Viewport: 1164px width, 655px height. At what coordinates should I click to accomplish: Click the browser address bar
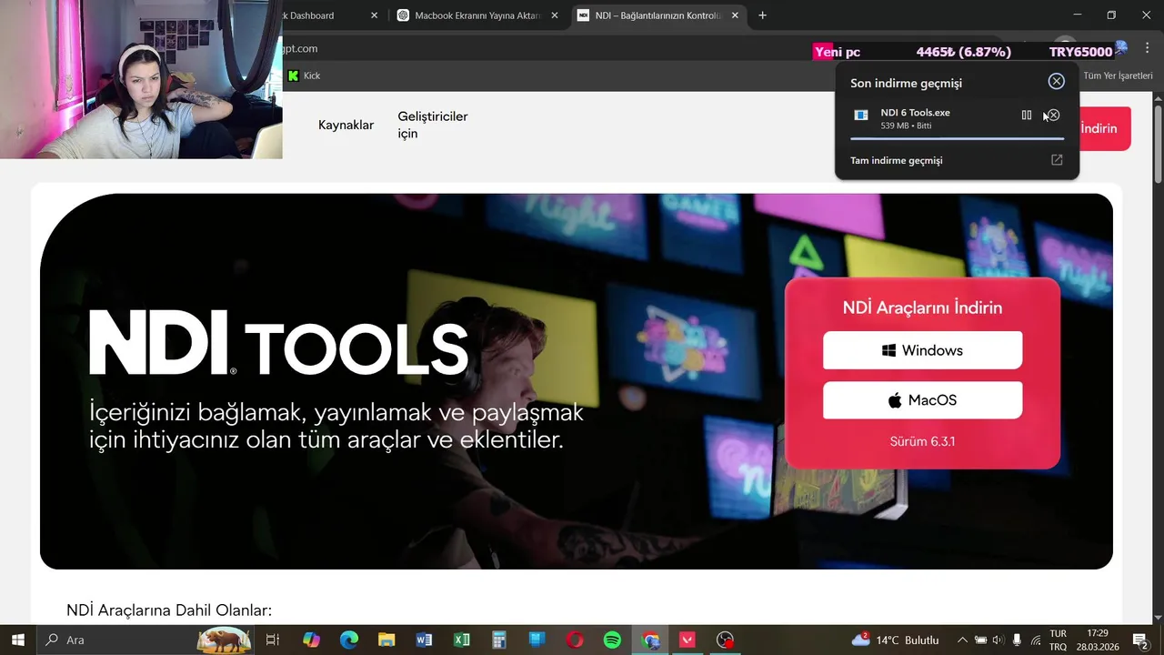pyautogui.click(x=546, y=48)
